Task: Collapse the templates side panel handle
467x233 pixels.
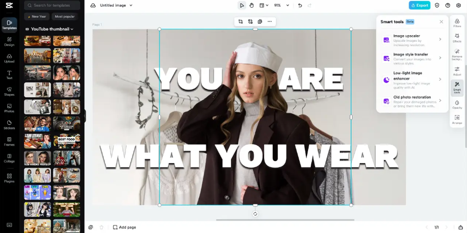Action: [85, 116]
